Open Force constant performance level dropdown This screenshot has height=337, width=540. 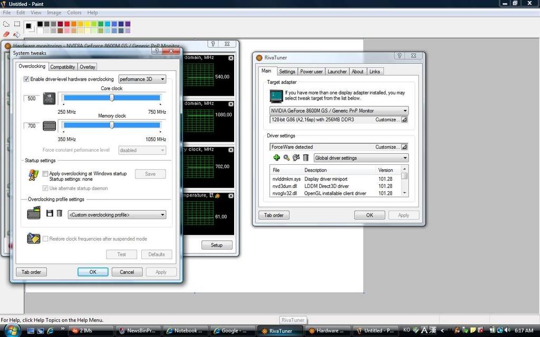click(142, 150)
